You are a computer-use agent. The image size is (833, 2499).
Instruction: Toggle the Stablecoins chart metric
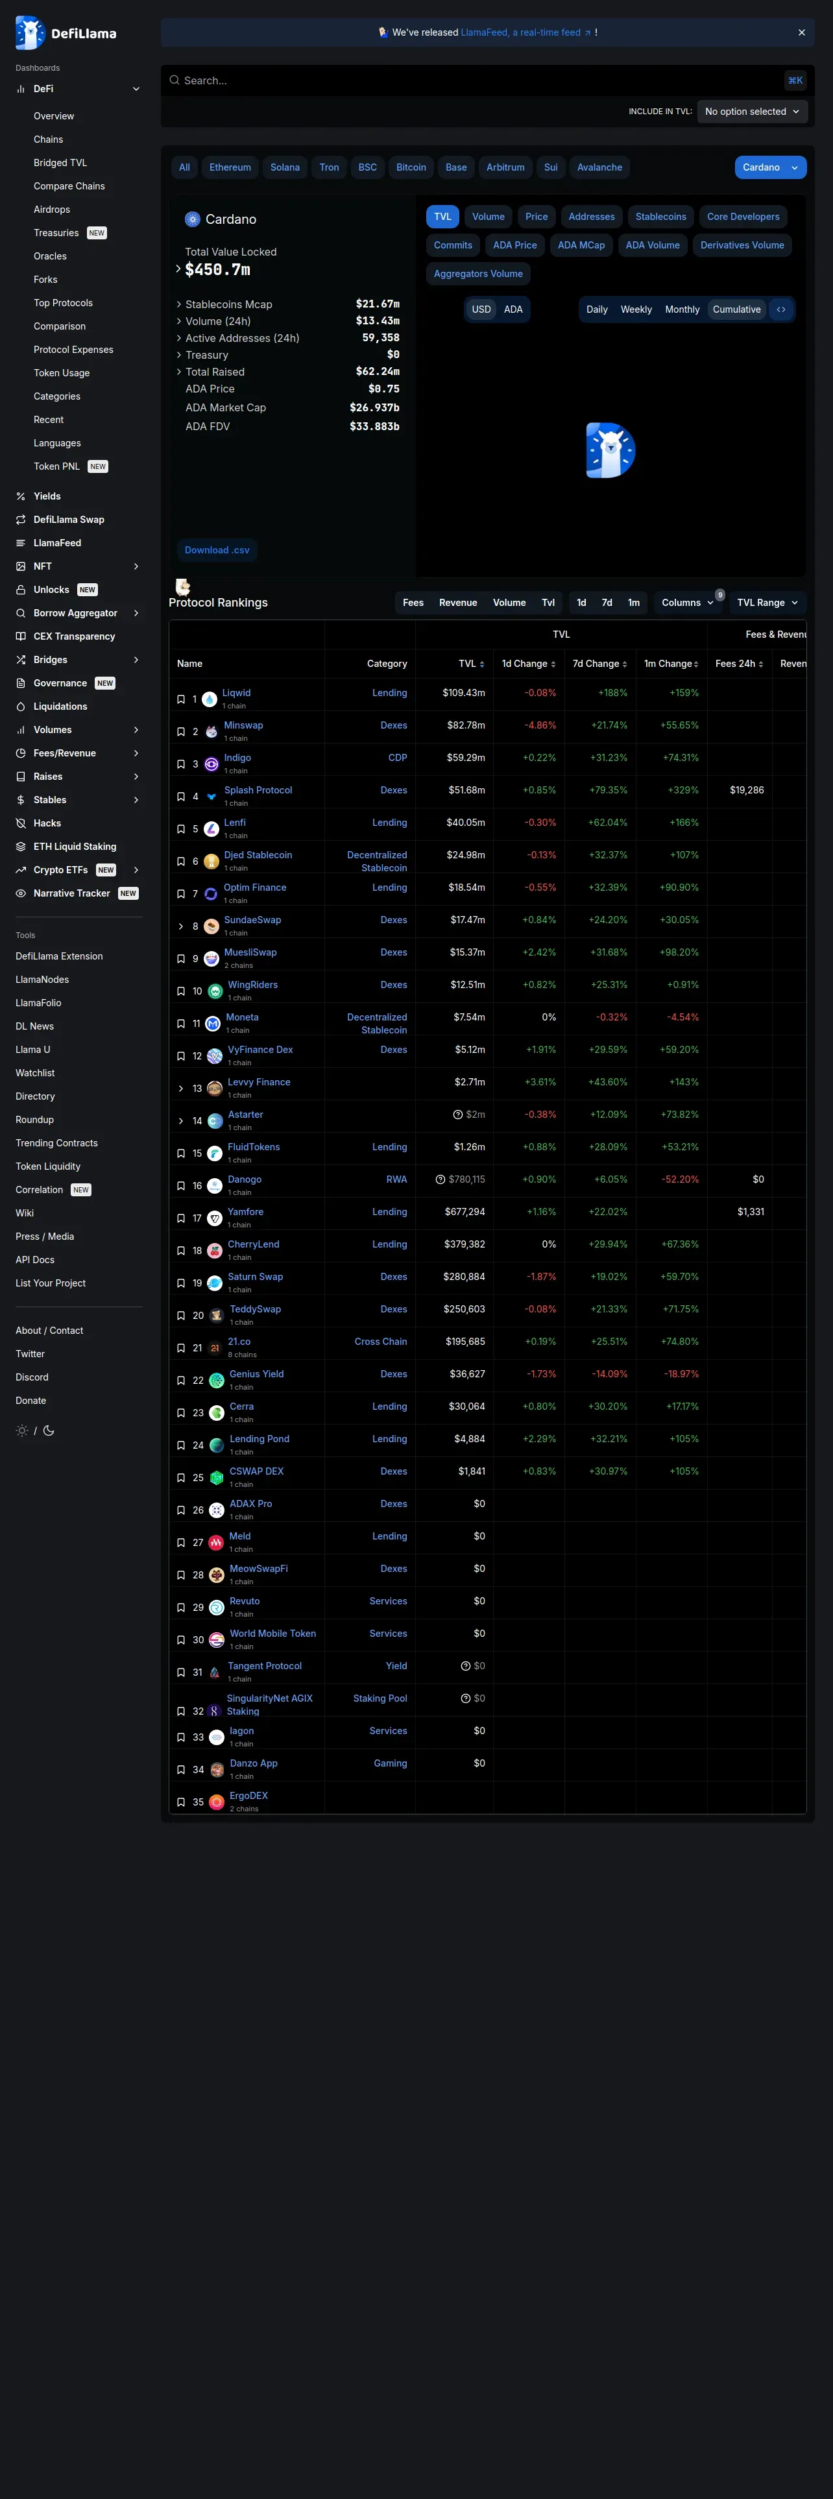[660, 217]
